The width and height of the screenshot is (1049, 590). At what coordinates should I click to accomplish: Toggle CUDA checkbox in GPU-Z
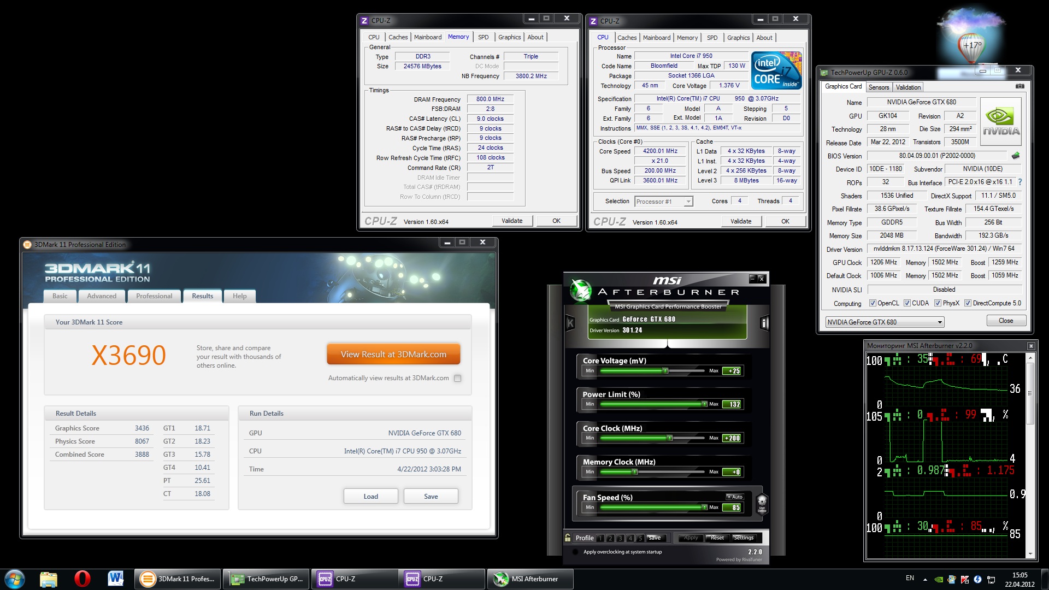coord(907,303)
